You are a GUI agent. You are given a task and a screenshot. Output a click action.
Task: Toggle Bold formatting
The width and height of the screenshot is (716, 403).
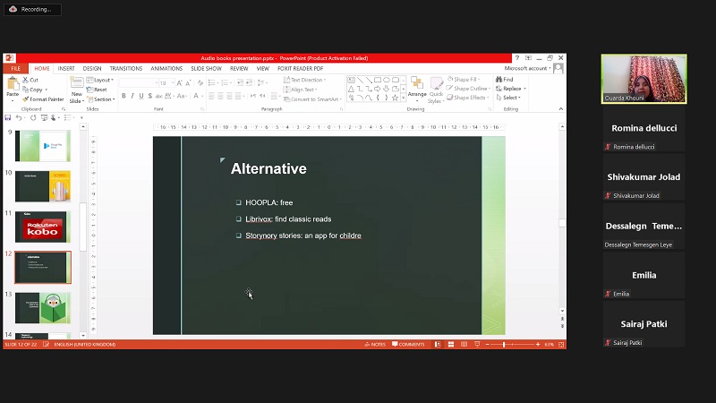(123, 96)
